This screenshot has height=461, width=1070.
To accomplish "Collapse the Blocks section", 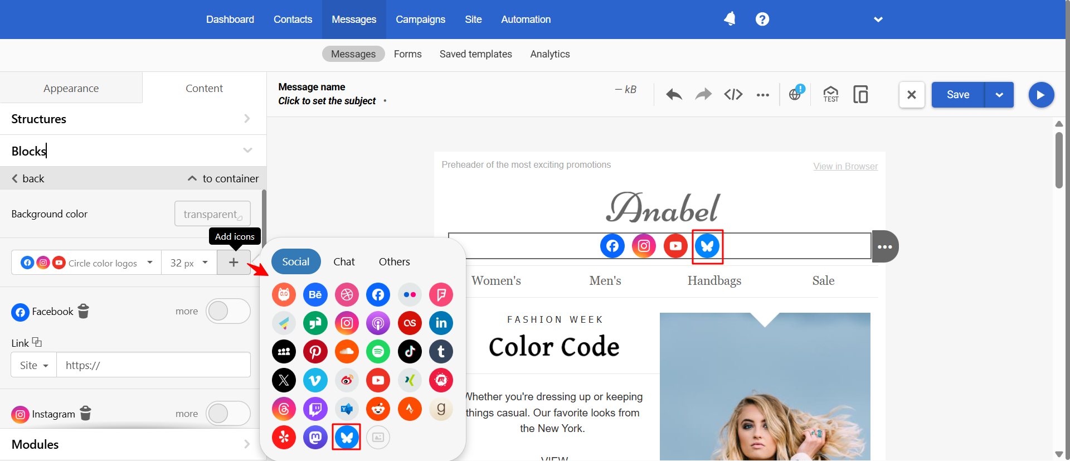I will 133,151.
